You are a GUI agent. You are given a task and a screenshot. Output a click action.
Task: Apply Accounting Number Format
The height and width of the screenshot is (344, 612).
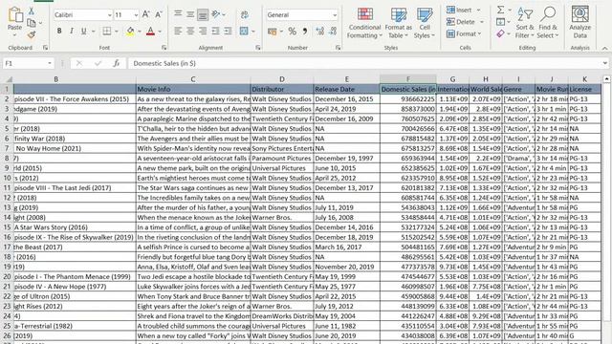click(x=273, y=32)
